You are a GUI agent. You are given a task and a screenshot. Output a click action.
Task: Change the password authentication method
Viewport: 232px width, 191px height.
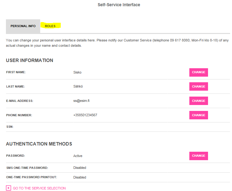(199, 156)
